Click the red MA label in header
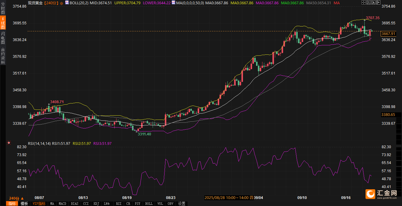 click(x=337, y=3)
